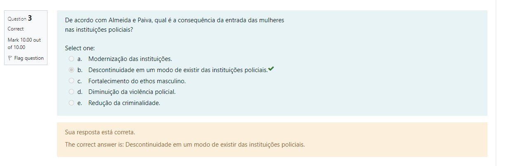530x166 pixels.
Task: Select the radio button for option b
Action: tap(71, 70)
